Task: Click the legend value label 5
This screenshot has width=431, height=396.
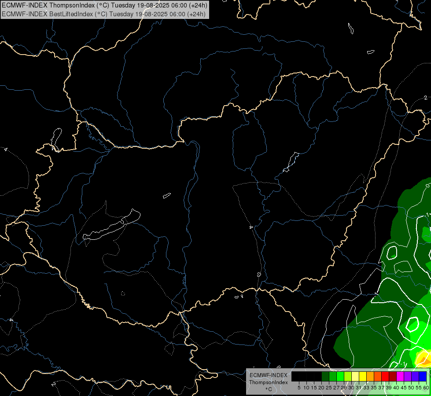Action: pos(299,388)
